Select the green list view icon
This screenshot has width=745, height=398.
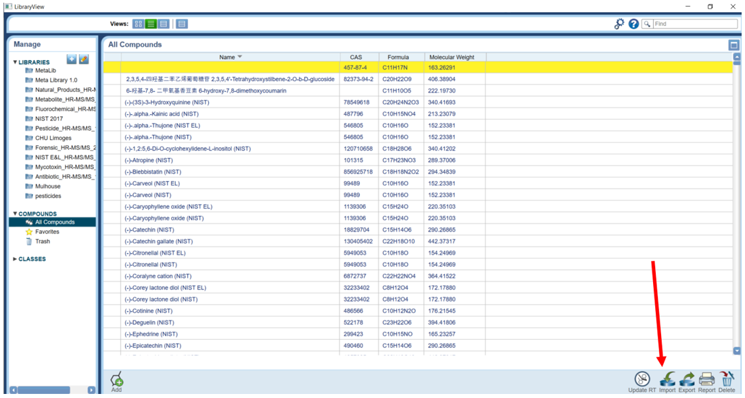click(x=151, y=24)
